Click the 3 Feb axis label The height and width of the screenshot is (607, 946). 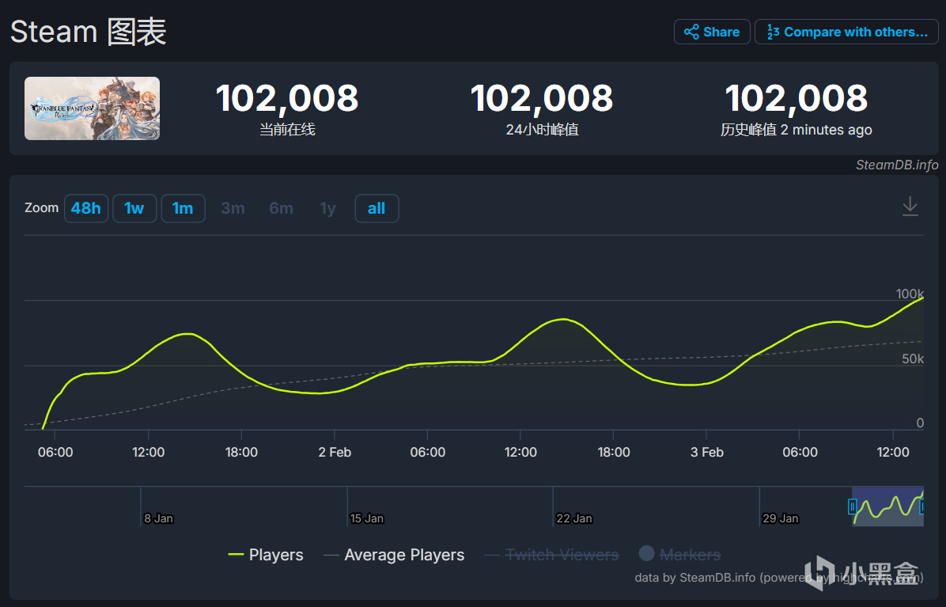tap(707, 452)
